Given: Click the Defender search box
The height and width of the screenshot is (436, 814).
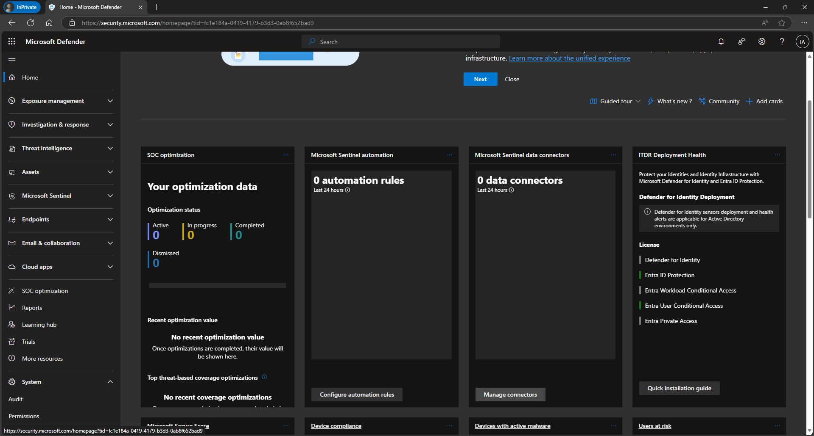Looking at the screenshot, I should coord(401,41).
